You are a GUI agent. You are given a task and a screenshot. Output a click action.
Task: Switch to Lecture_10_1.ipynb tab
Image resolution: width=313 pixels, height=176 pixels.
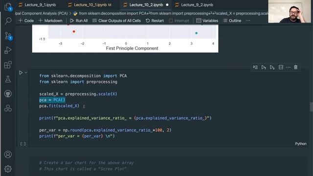tap(90, 5)
